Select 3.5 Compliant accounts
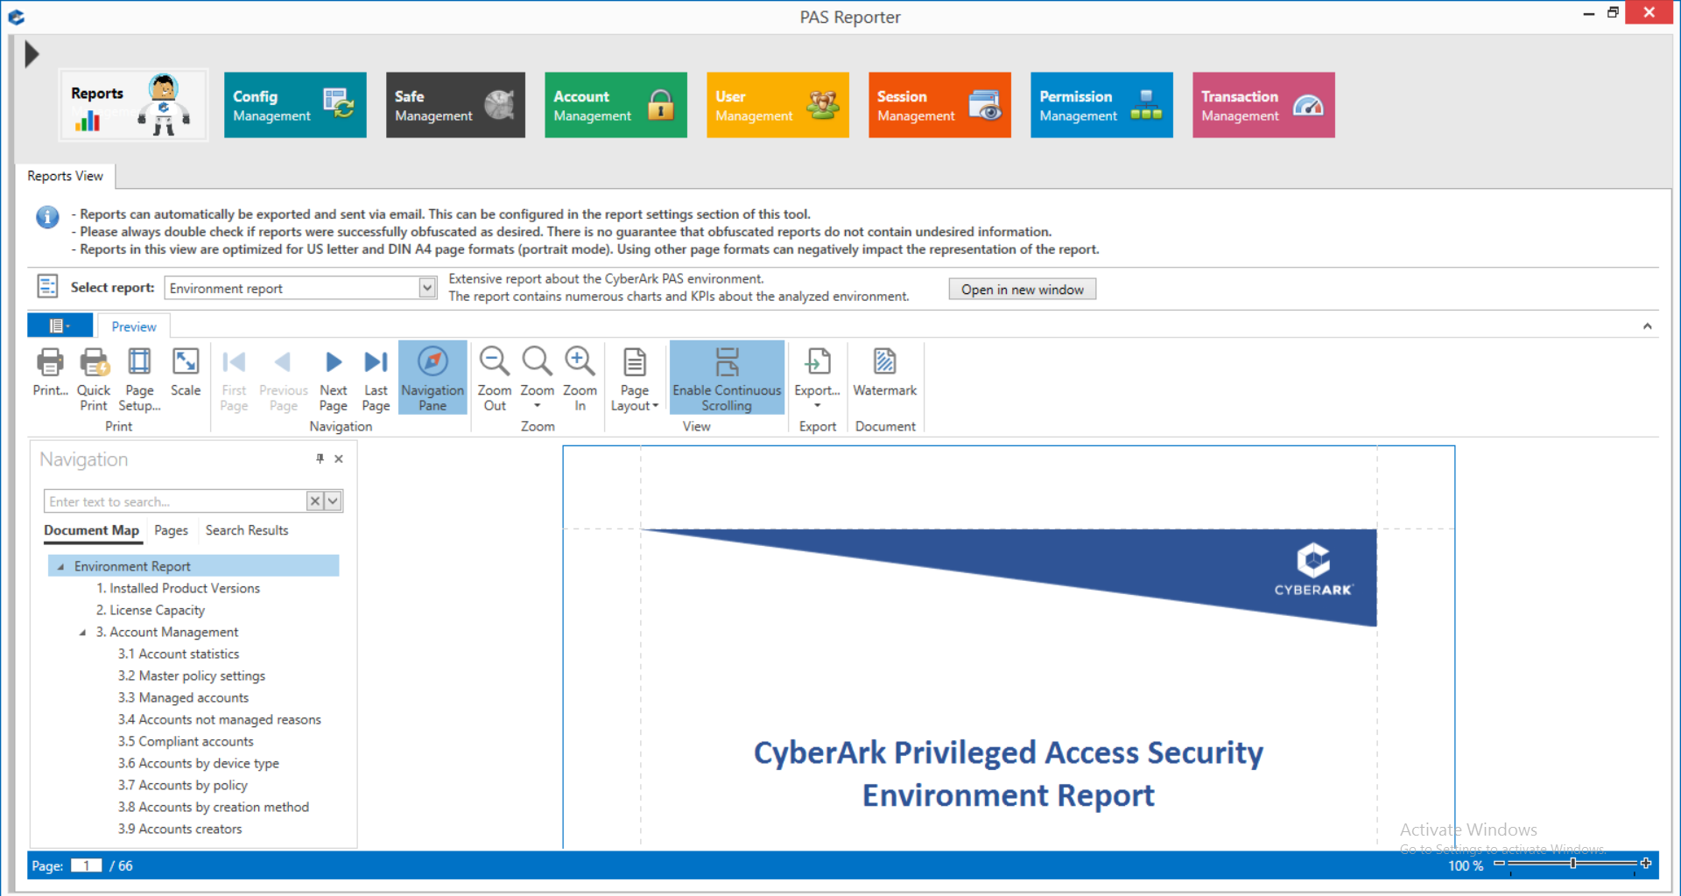Viewport: 1681px width, 896px height. [186, 741]
